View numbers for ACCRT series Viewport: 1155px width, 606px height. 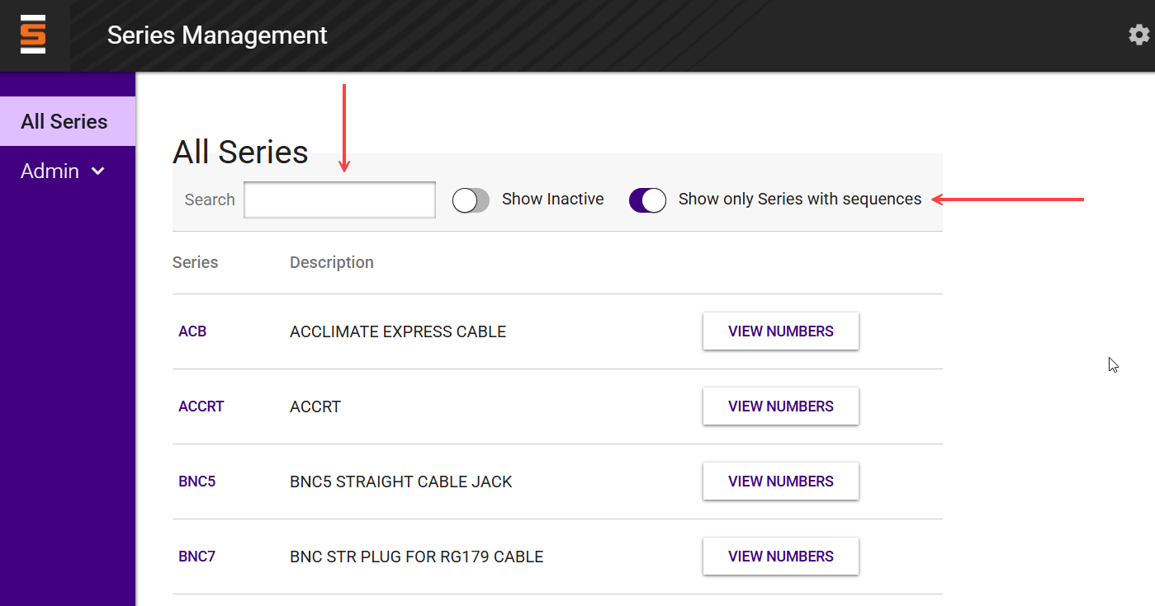click(781, 406)
